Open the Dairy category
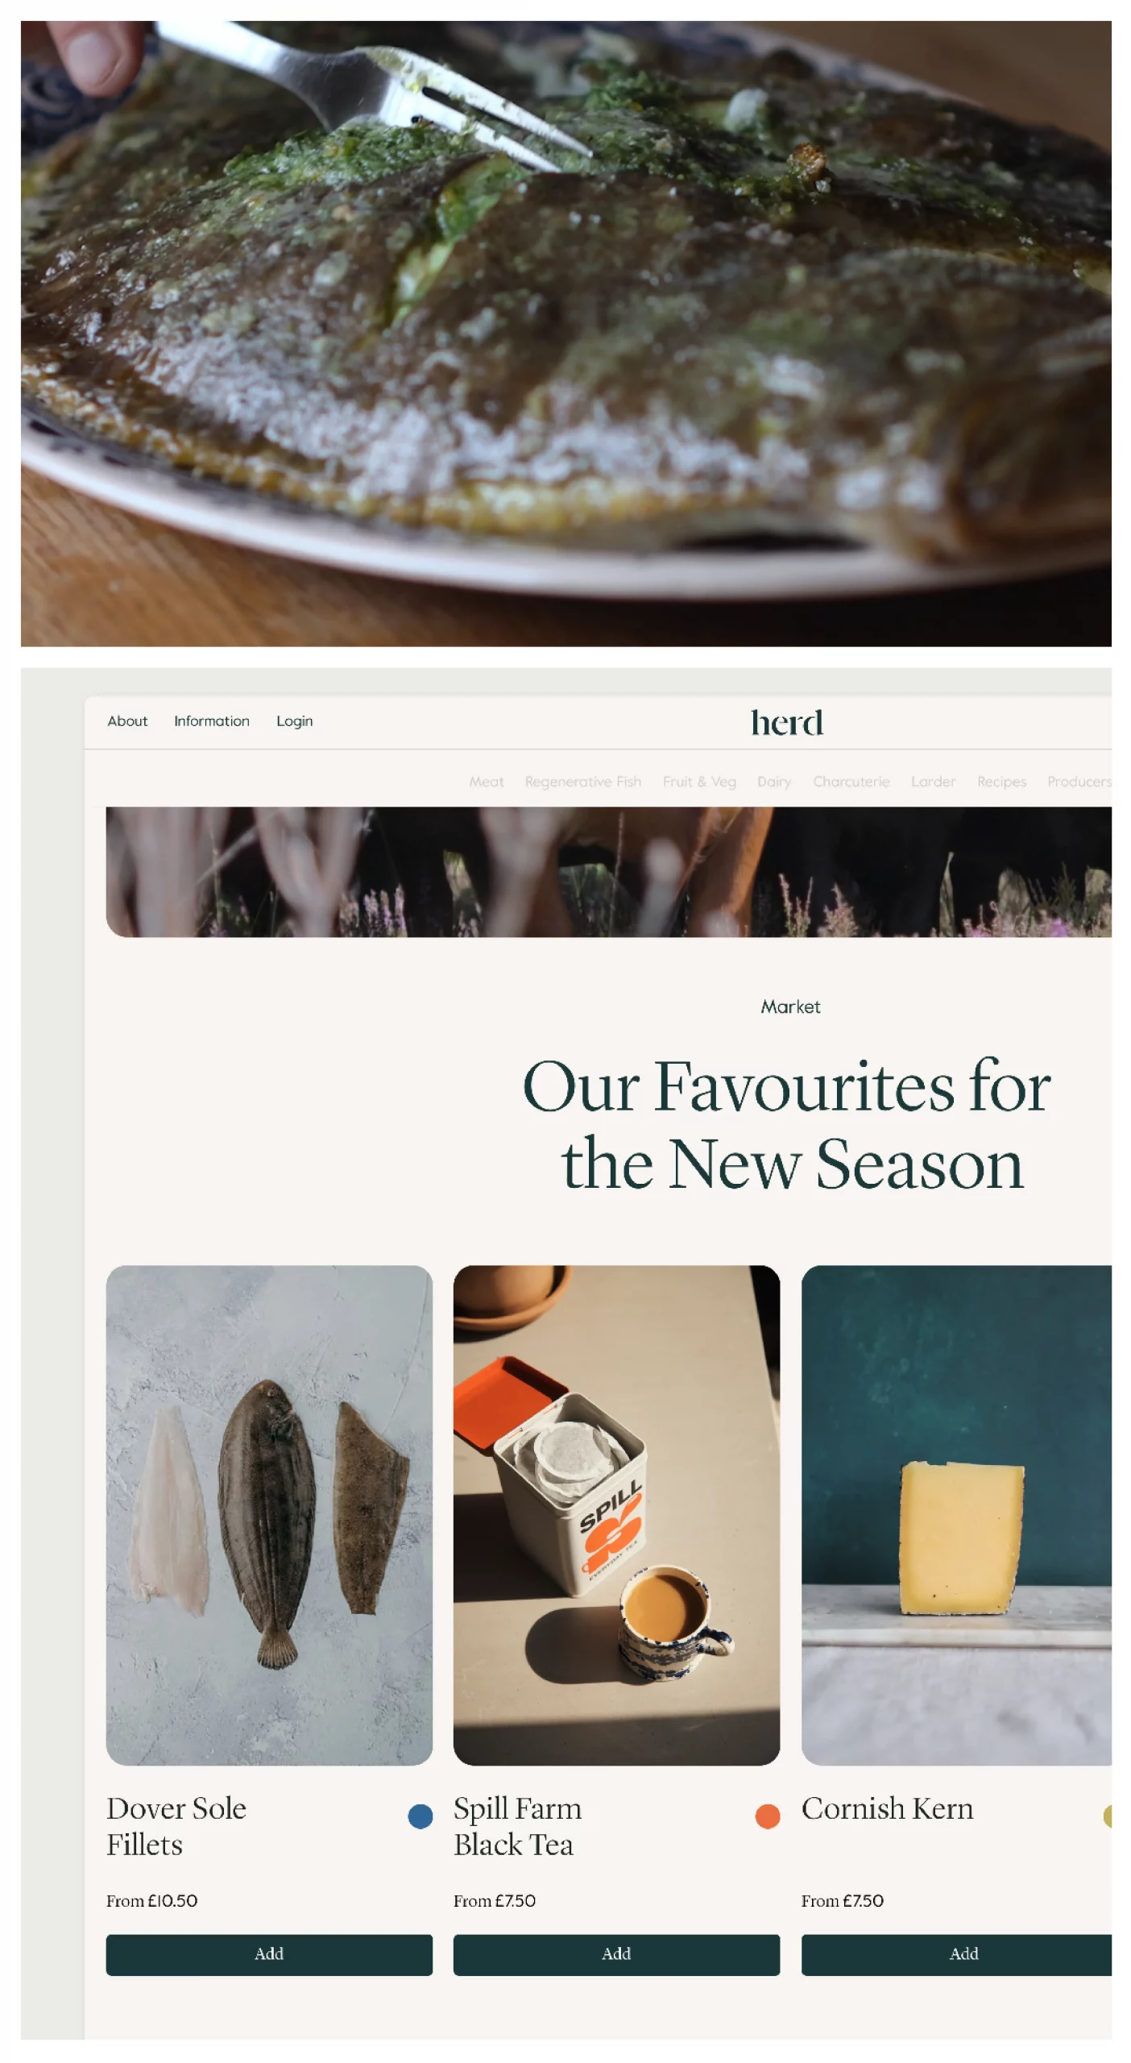This screenshot has height=2063, width=1131. (x=774, y=782)
